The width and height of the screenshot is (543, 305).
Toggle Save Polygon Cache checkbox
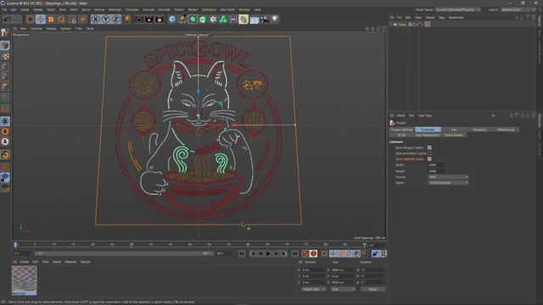(429, 147)
